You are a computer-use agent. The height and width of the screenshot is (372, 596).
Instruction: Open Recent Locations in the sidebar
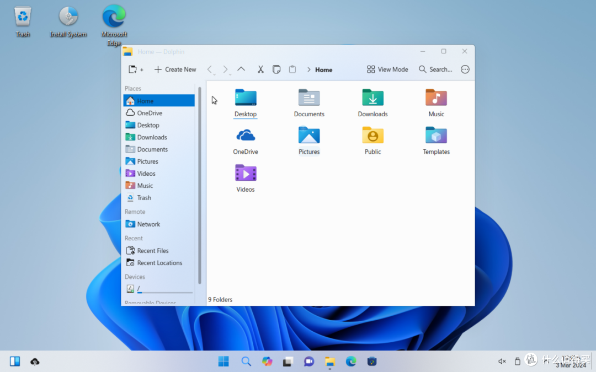tap(159, 263)
